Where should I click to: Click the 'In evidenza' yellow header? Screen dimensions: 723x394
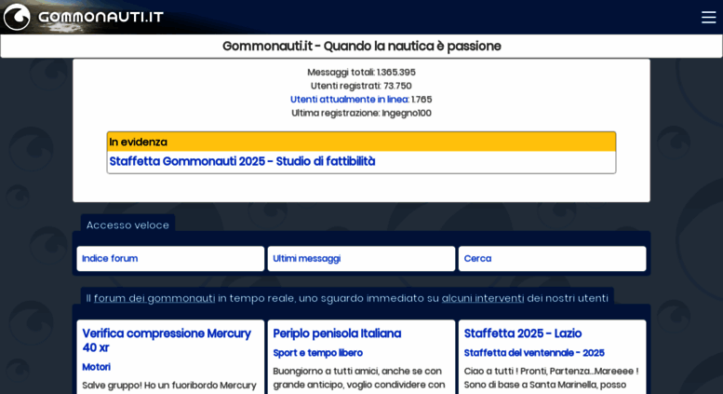[361, 142]
